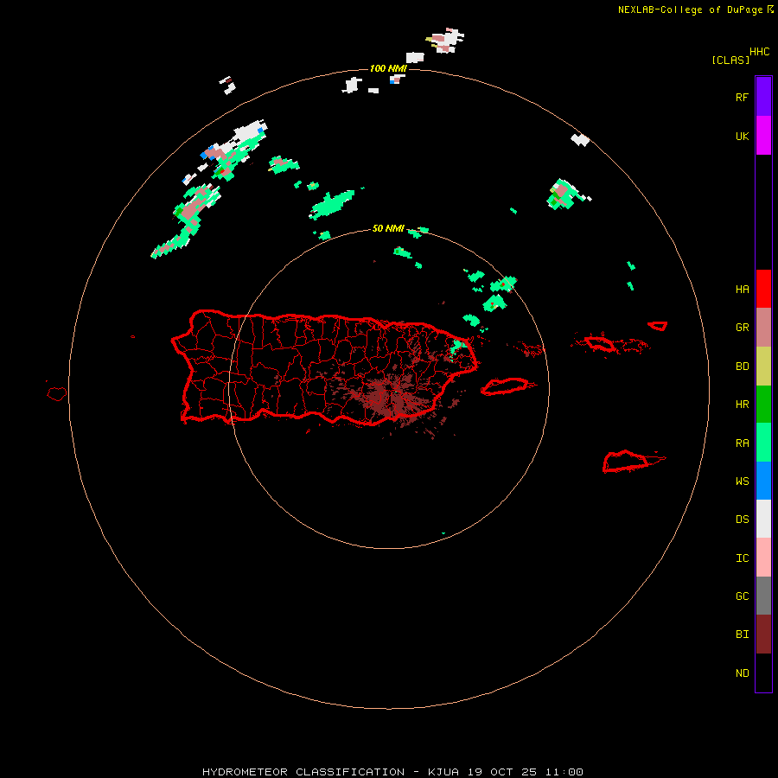
Task: Click the RF legend label
Action: point(742,97)
